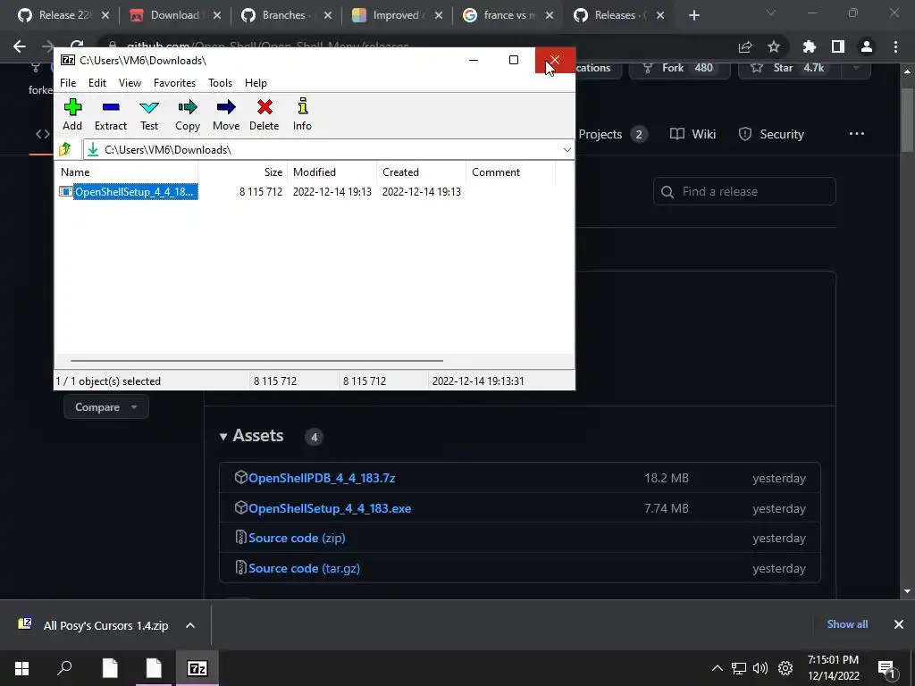Open the Info toolbar icon
This screenshot has width=915, height=686.
[x=302, y=115]
